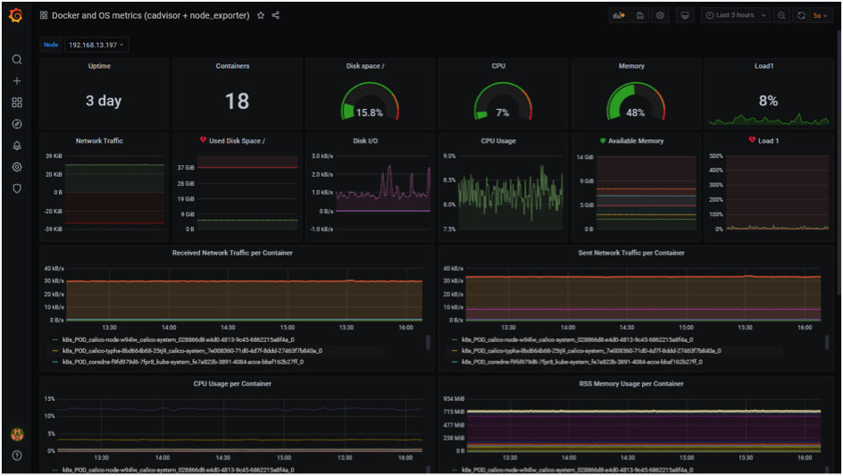The image size is (843, 476).
Task: Click Received Traffic legend scrollbar
Action: [428, 342]
